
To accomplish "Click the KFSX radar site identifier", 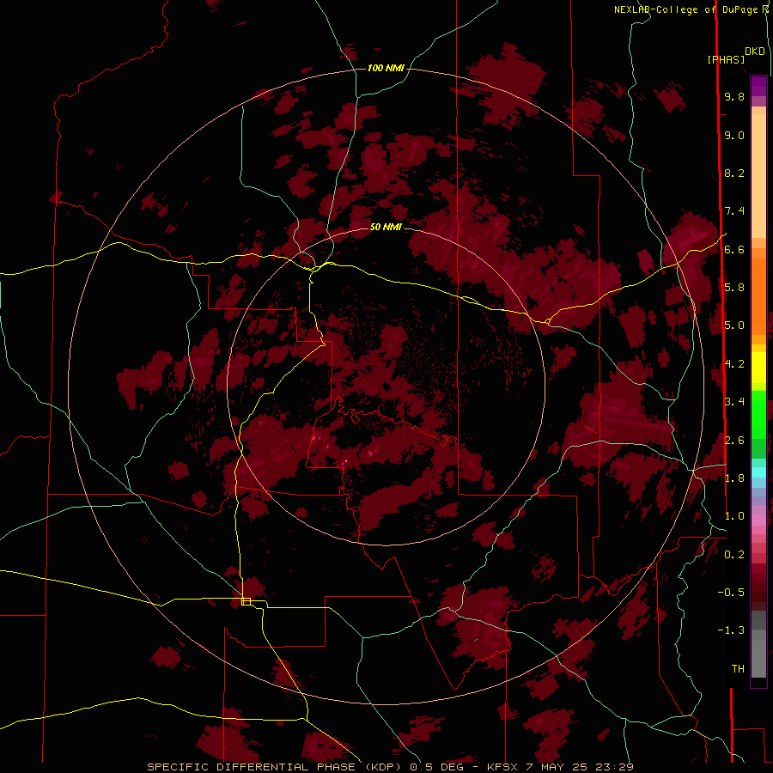I will pos(502,767).
